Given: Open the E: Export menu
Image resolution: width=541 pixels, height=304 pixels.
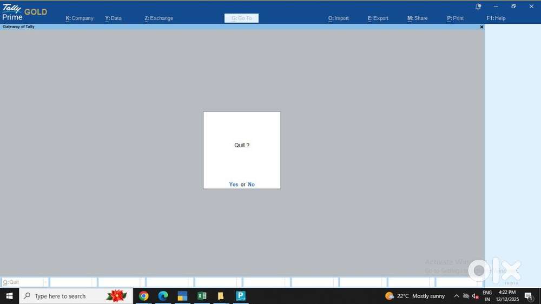Looking at the screenshot, I should pos(378,18).
